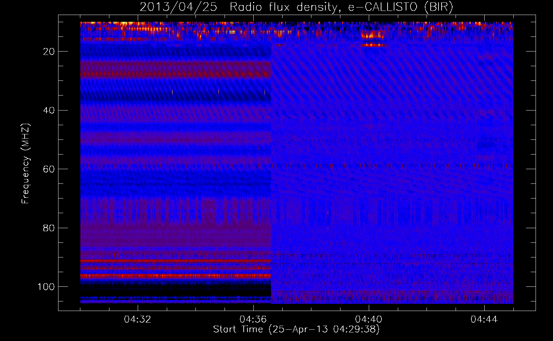Click the '20' frequency tick label
Image resolution: width=553 pixels, height=341 pixels.
pos(49,51)
